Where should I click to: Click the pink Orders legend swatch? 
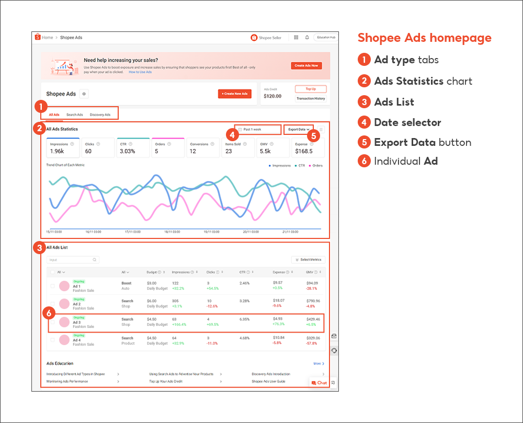click(x=309, y=165)
